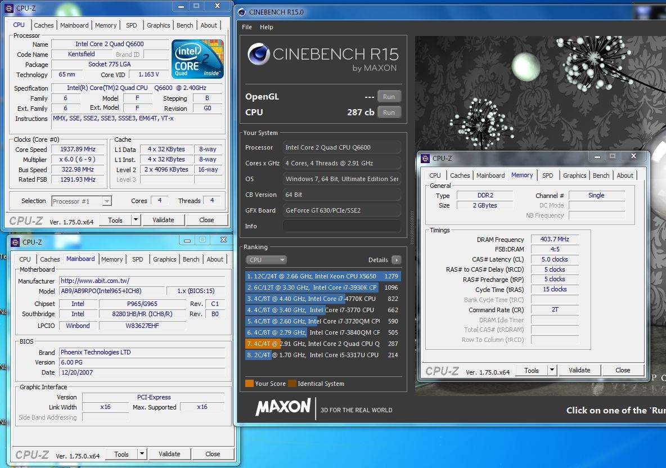Select Core i7-3770 ranking row
This screenshot has width=666, height=468.
323,310
